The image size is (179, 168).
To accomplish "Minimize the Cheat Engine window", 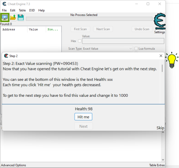I will 136,4.
